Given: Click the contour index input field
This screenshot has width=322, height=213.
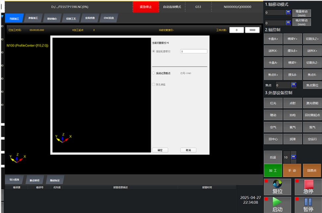Looking at the screenshot, I should (x=193, y=52).
